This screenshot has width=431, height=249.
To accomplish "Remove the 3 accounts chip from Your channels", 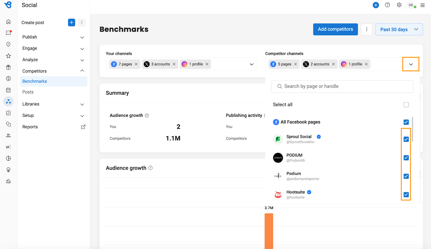I will [x=174, y=64].
